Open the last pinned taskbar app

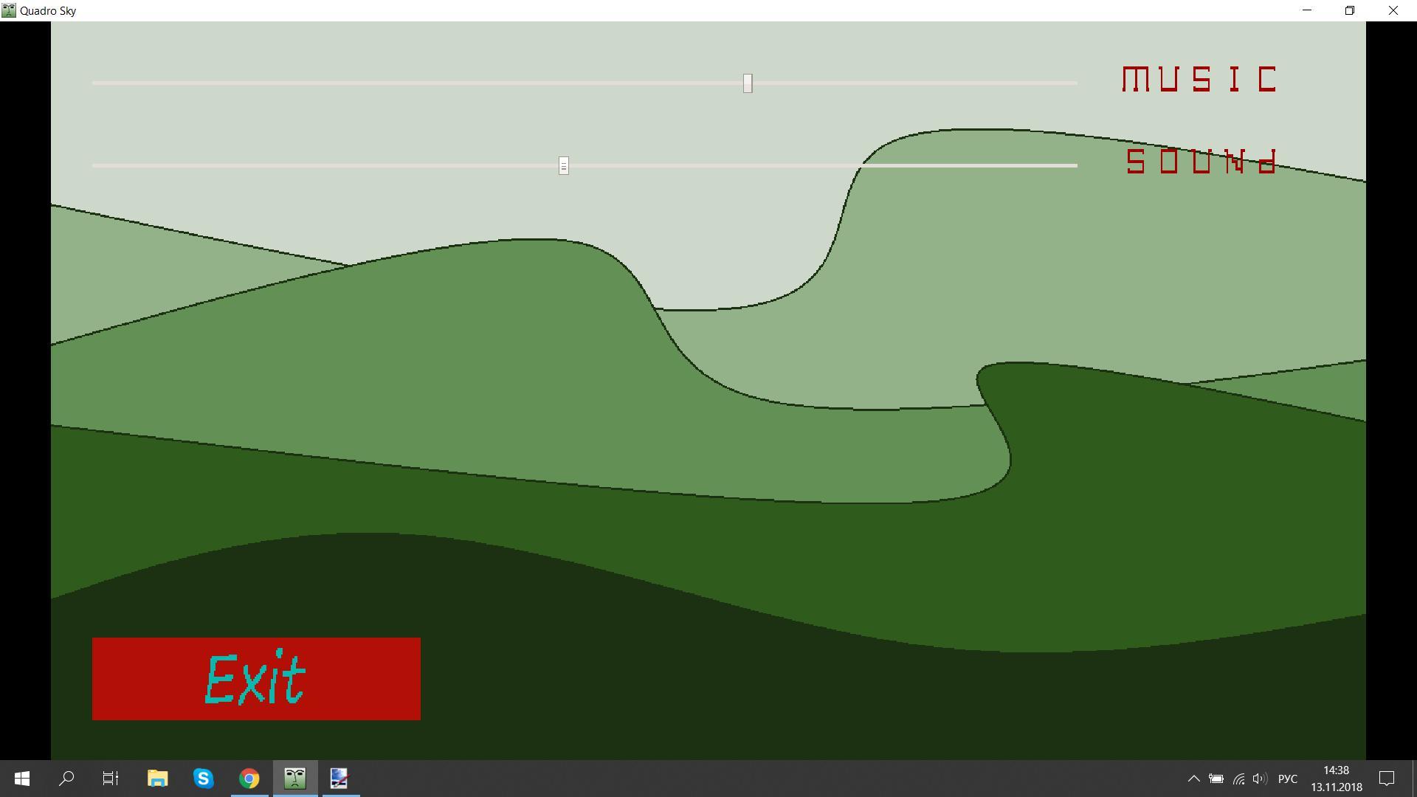click(339, 779)
